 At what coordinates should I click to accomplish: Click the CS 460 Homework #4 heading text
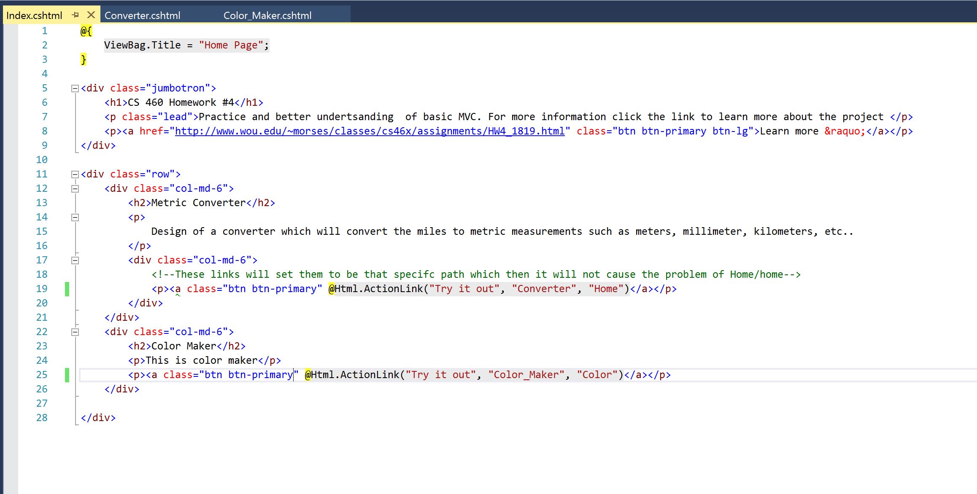(x=181, y=102)
